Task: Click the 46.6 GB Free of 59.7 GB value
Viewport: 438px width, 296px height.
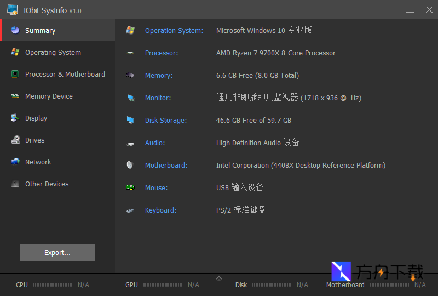Action: (253, 120)
